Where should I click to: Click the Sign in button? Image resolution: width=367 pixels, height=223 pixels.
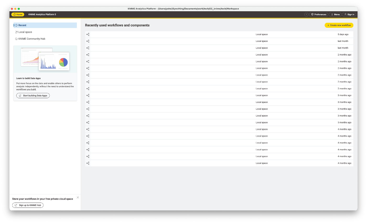[x=349, y=14]
